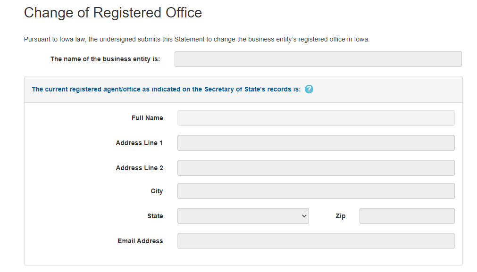The height and width of the screenshot is (272, 477).
Task: Click the Full Name label text
Action: tap(147, 118)
